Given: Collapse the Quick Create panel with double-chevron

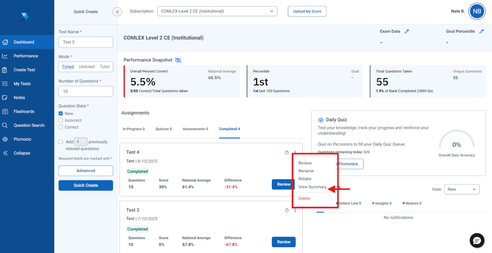Looking at the screenshot, I should [x=117, y=12].
